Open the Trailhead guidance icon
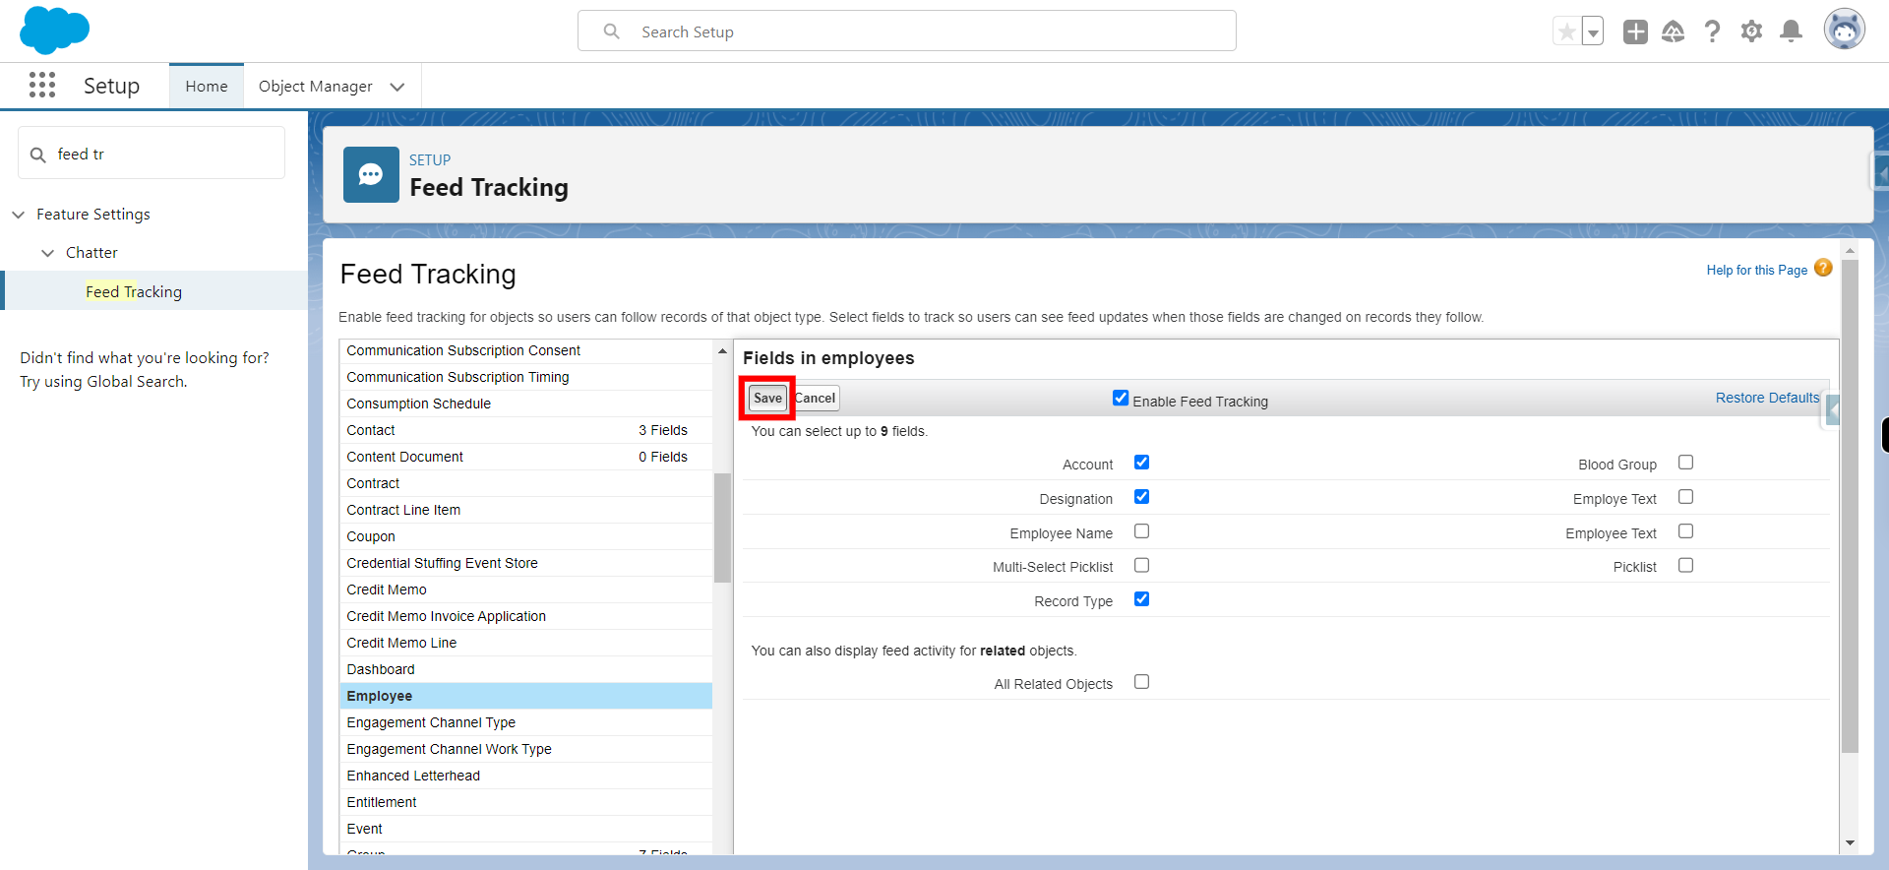The width and height of the screenshot is (1889, 870). [x=1674, y=31]
